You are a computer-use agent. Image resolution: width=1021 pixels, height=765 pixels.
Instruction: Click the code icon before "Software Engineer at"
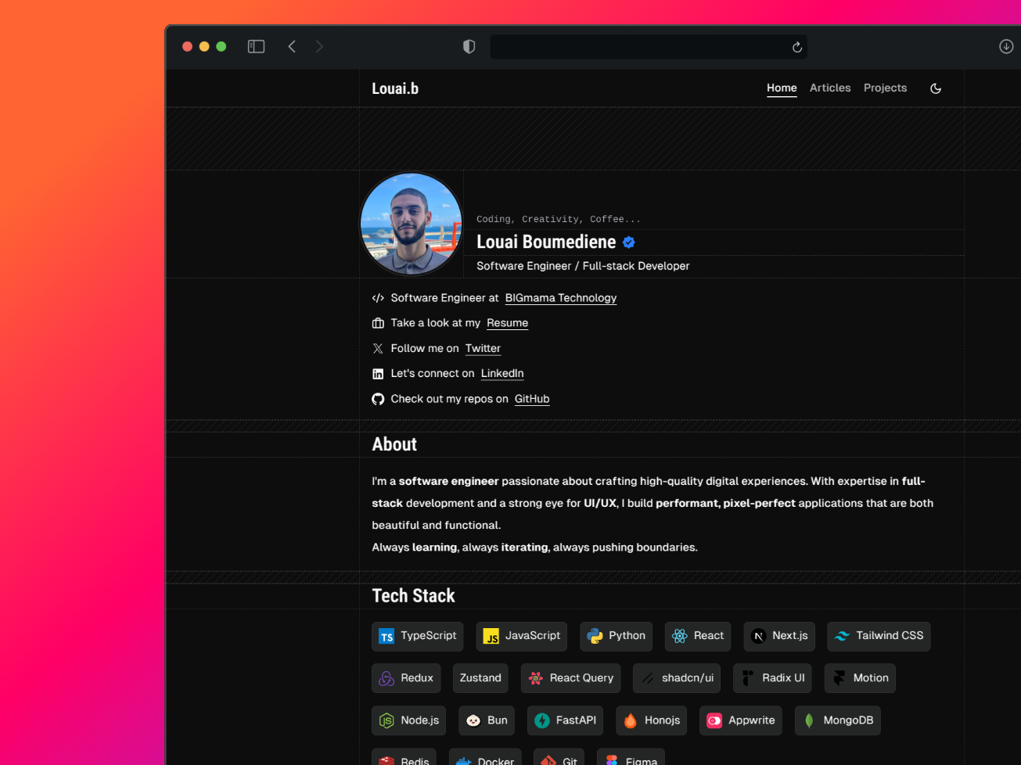click(x=378, y=298)
